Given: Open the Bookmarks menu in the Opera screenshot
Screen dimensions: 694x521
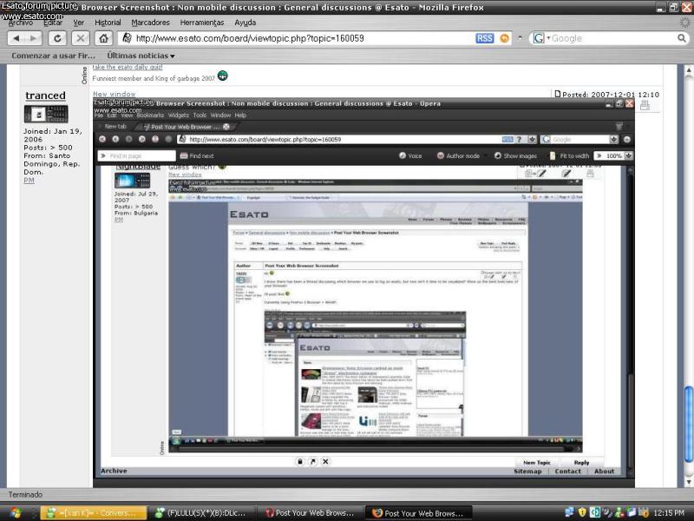Looking at the screenshot, I should tap(150, 115).
